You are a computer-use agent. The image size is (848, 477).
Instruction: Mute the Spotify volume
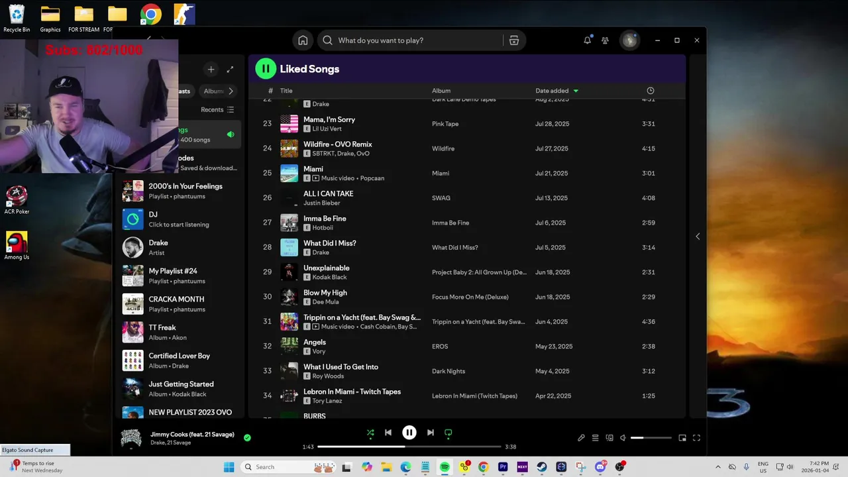[x=623, y=438]
